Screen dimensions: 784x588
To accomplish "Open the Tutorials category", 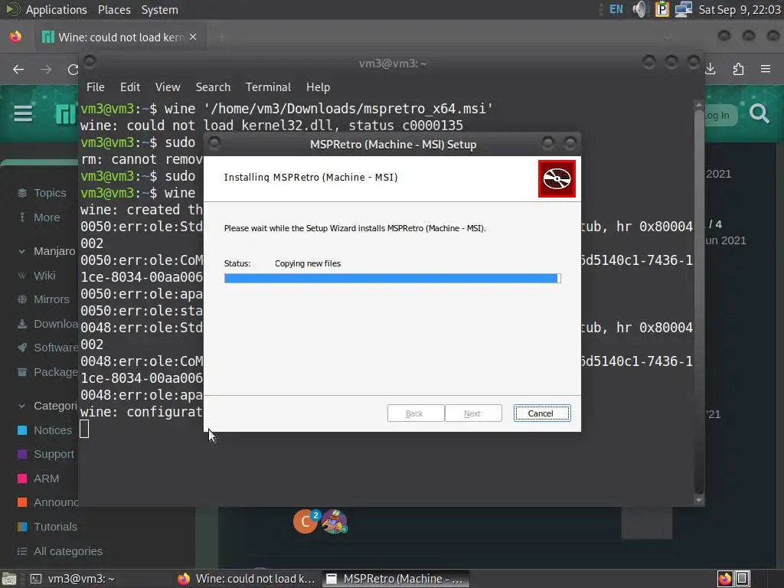I will [x=48, y=527].
